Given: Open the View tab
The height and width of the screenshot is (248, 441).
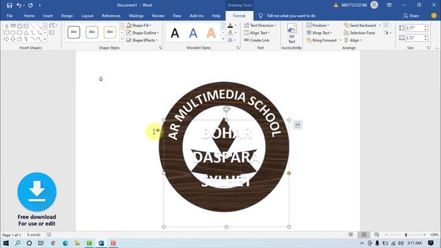Looking at the screenshot, I should coord(177,16).
